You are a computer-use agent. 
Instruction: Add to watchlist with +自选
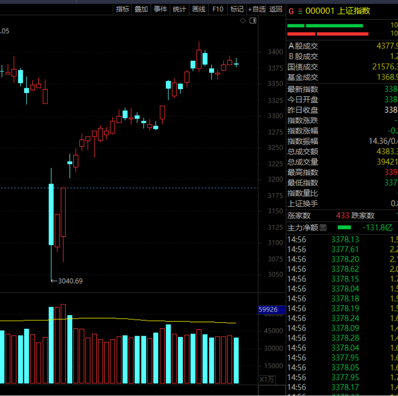(x=257, y=10)
